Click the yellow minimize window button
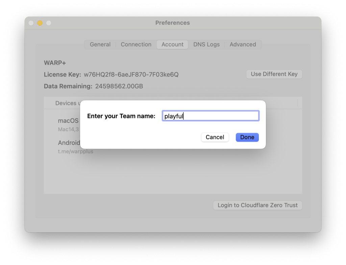The width and height of the screenshot is (346, 265). pyautogui.click(x=40, y=23)
